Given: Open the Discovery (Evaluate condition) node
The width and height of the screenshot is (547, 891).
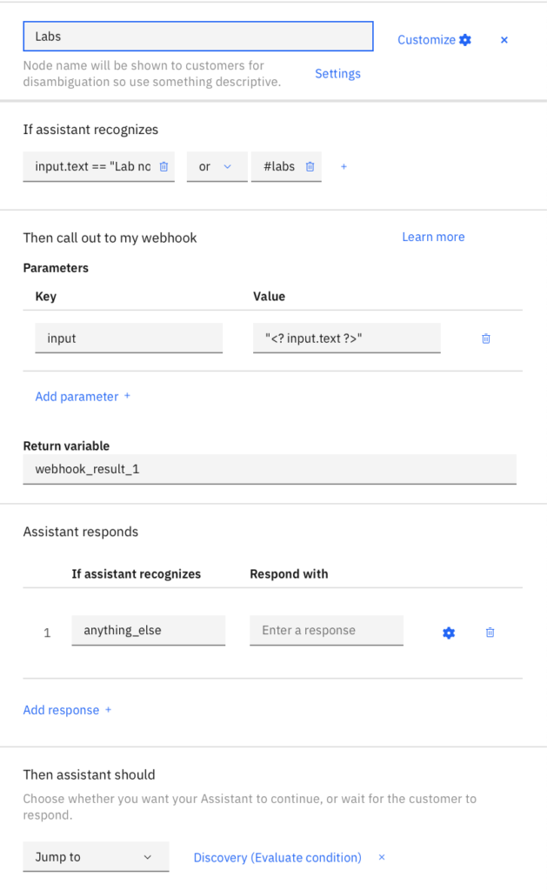Looking at the screenshot, I should (277, 857).
